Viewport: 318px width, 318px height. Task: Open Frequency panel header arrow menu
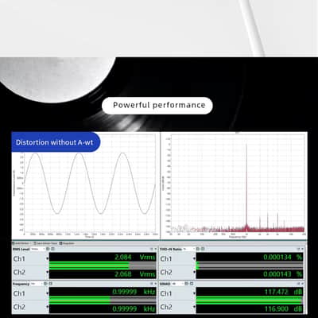155,284
